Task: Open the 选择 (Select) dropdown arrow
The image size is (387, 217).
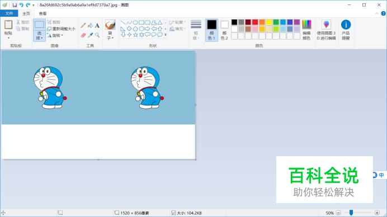Action: [x=42, y=38]
